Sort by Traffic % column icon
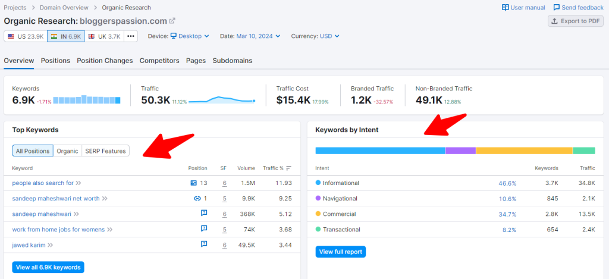Image resolution: width=609 pixels, height=279 pixels. 288,168
